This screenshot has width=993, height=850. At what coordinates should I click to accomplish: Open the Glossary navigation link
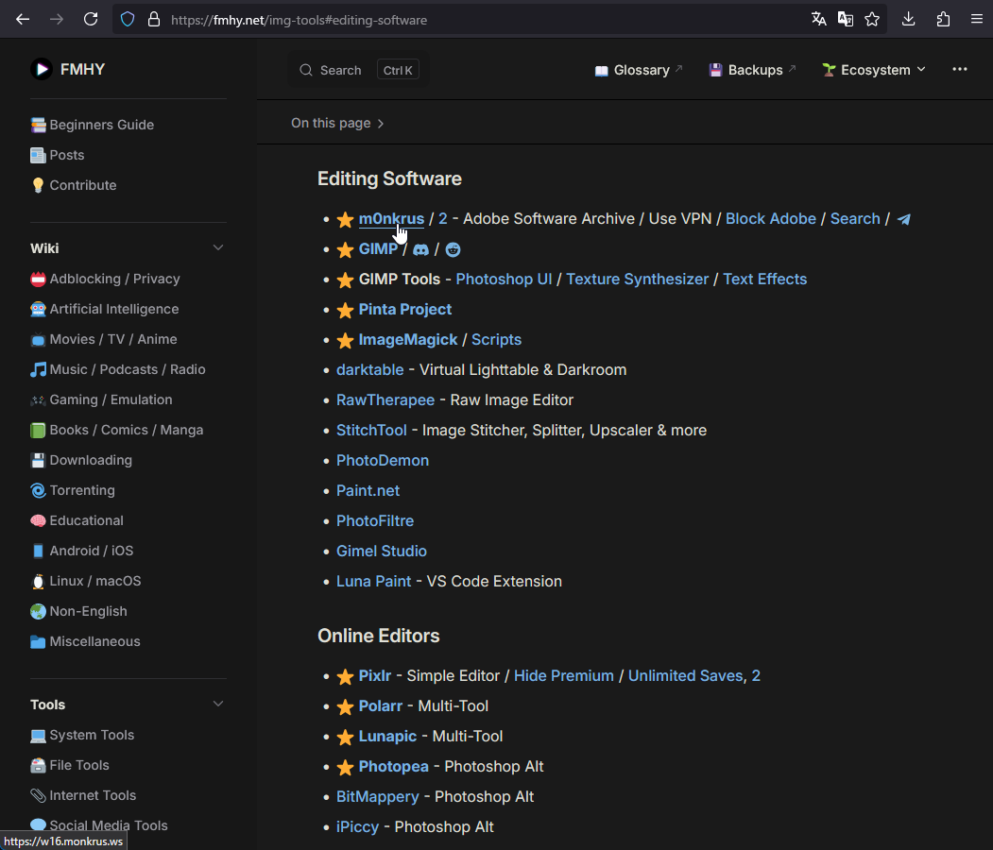point(639,70)
